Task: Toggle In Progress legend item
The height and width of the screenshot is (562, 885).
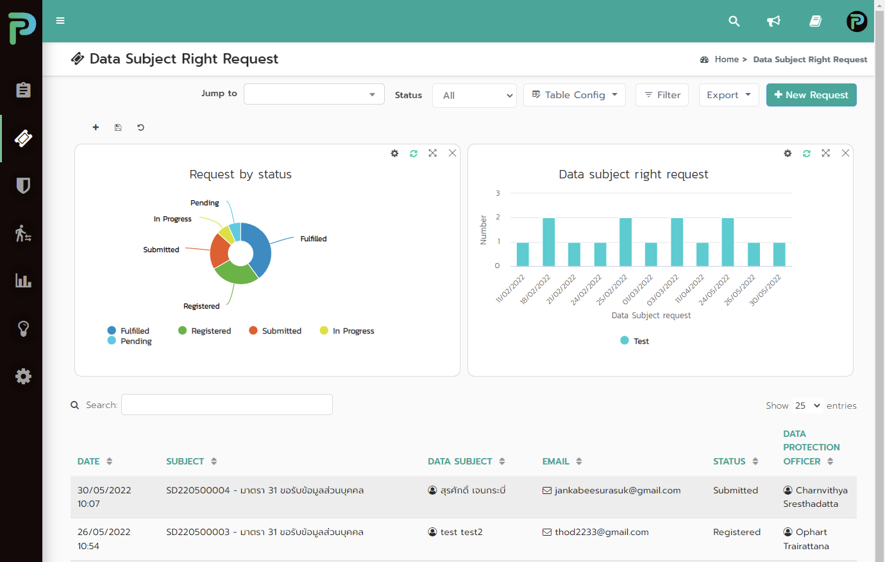Action: [347, 331]
